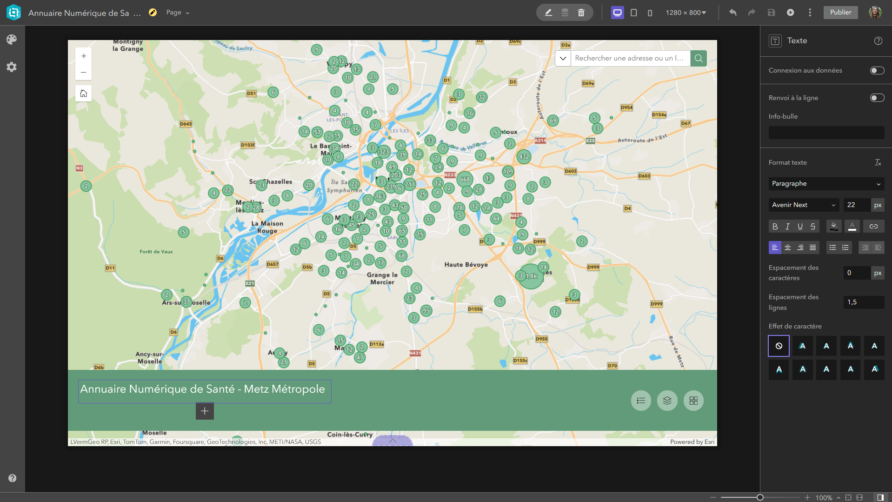Click the Rechercher une adresse search field
This screenshot has width=892, height=502.
click(630, 58)
